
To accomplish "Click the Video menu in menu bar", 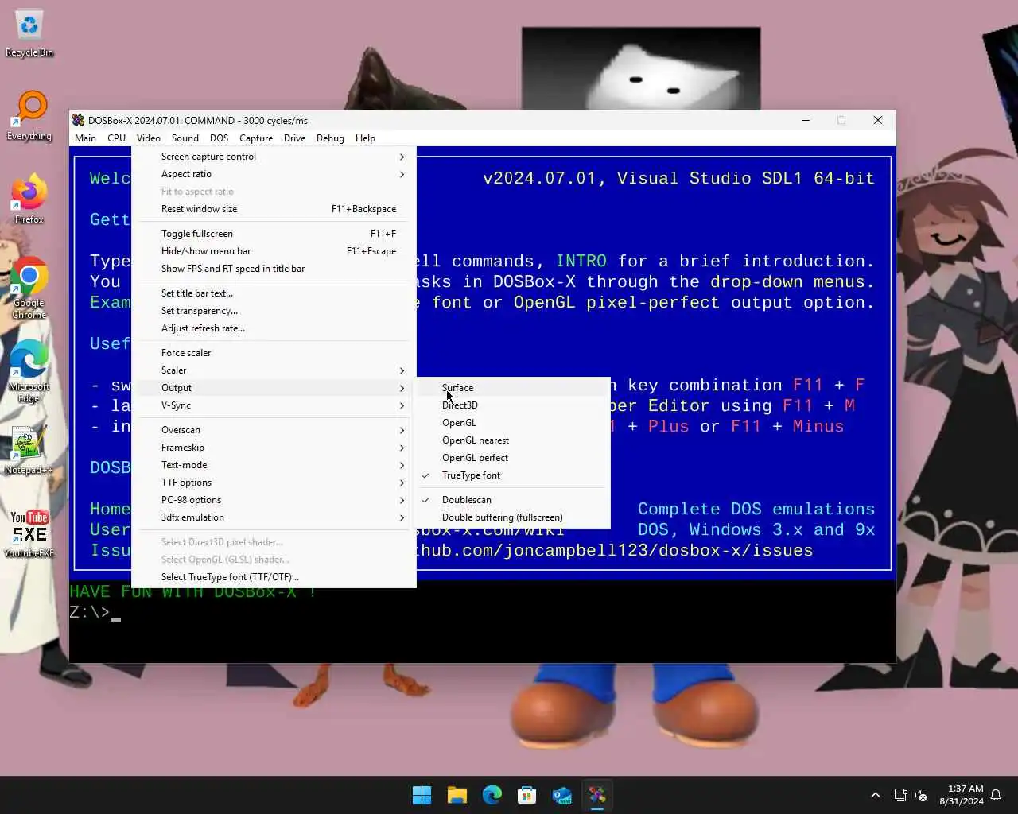I will 149,138.
